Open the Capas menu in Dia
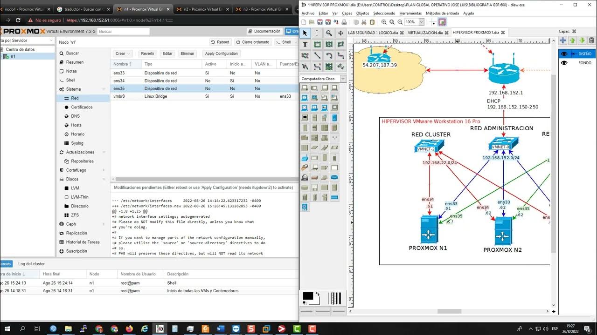This screenshot has width=597, height=335. click(x=347, y=13)
